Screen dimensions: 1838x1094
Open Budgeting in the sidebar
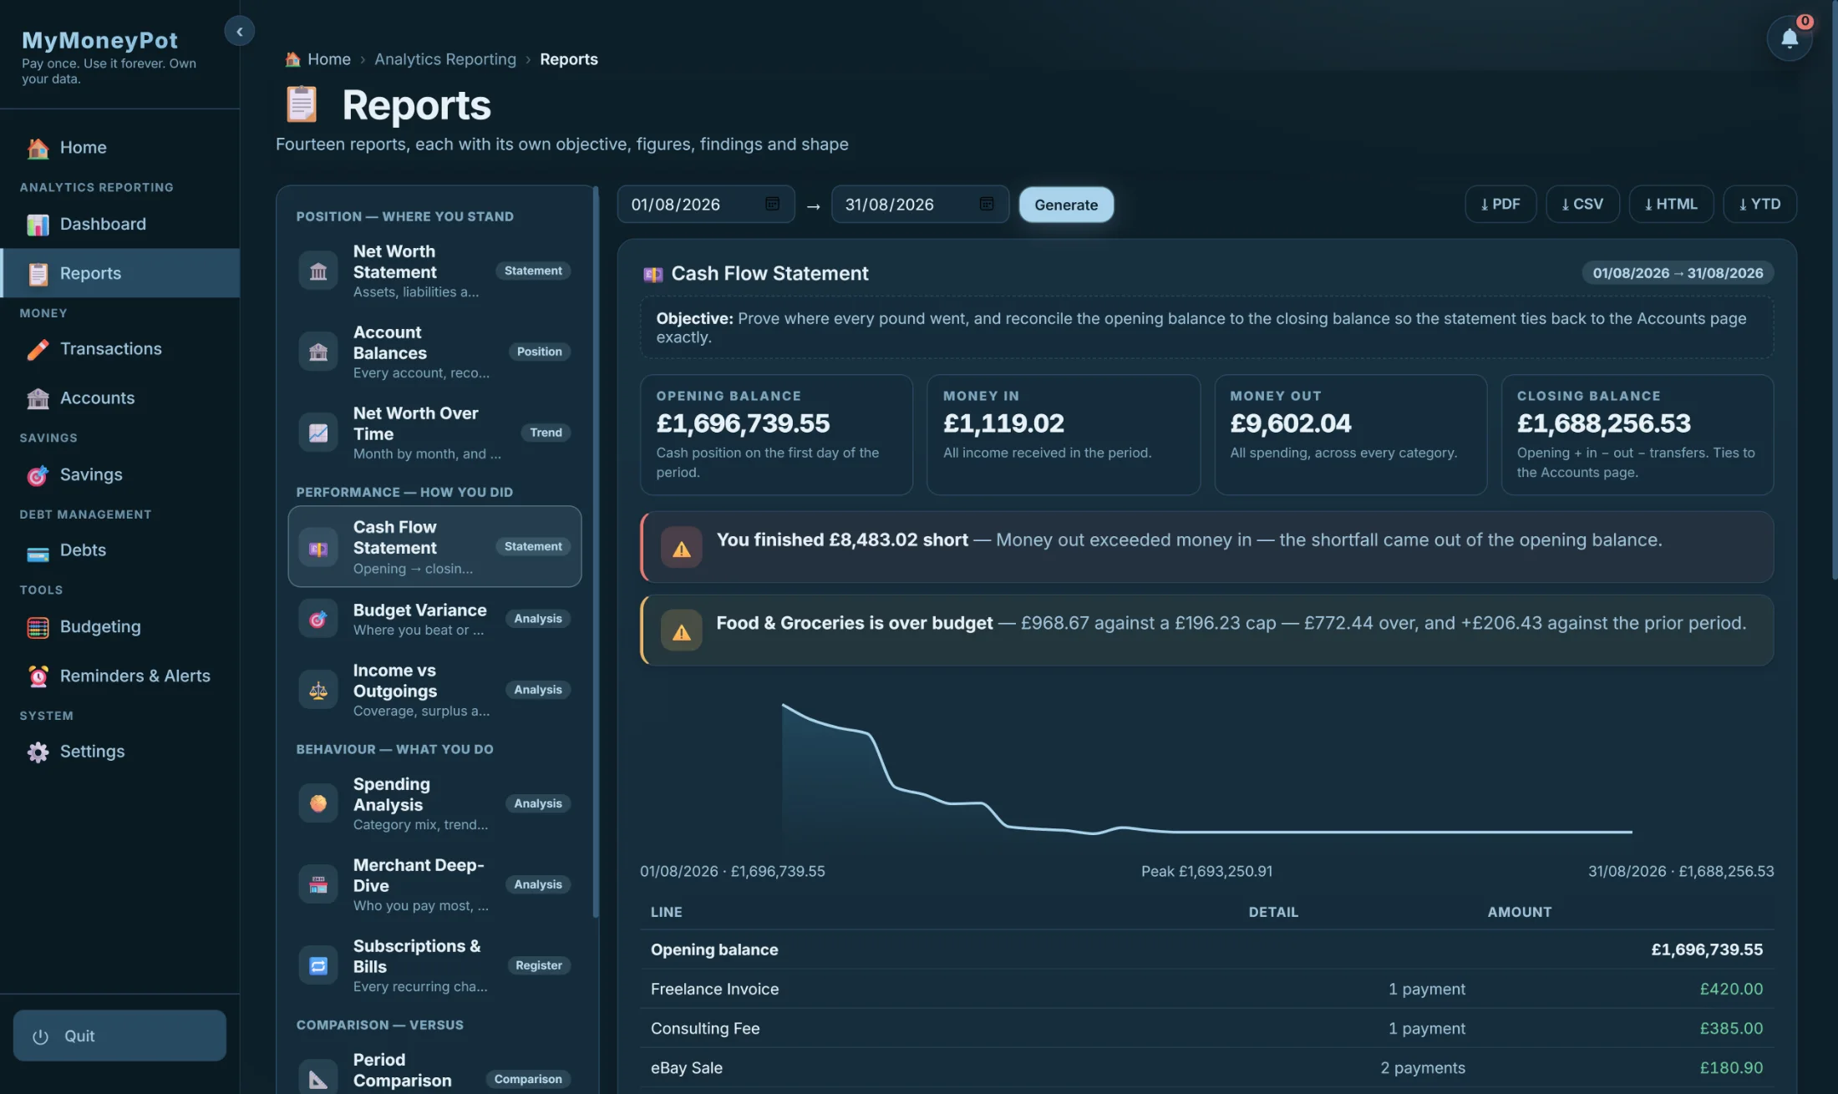[x=120, y=627]
